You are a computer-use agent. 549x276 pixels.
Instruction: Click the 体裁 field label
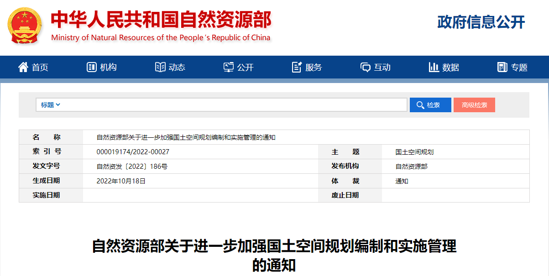(x=345, y=181)
